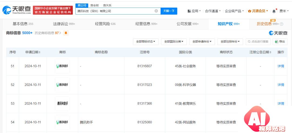Click the 等待实质审查 status in row 52
Image resolution: width=292 pixels, height=133 pixels.
coord(226,85)
